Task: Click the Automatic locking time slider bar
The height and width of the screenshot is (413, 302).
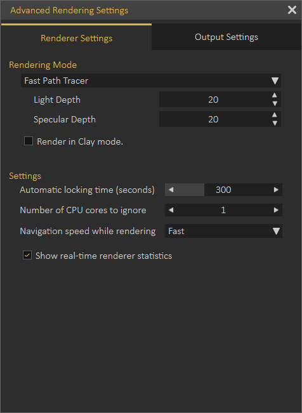Action: pyautogui.click(x=223, y=190)
